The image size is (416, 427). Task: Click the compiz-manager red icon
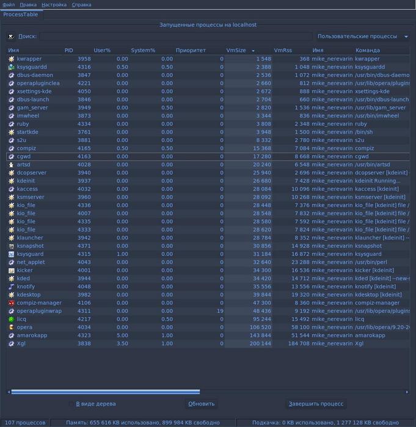point(11,303)
